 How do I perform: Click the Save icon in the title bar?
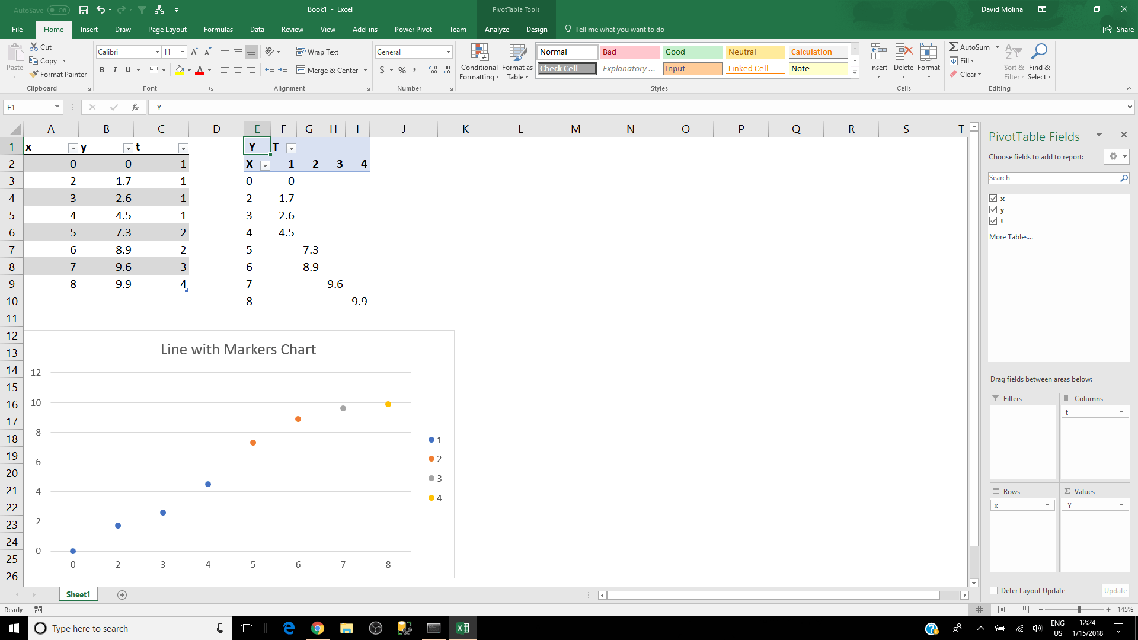coord(84,9)
